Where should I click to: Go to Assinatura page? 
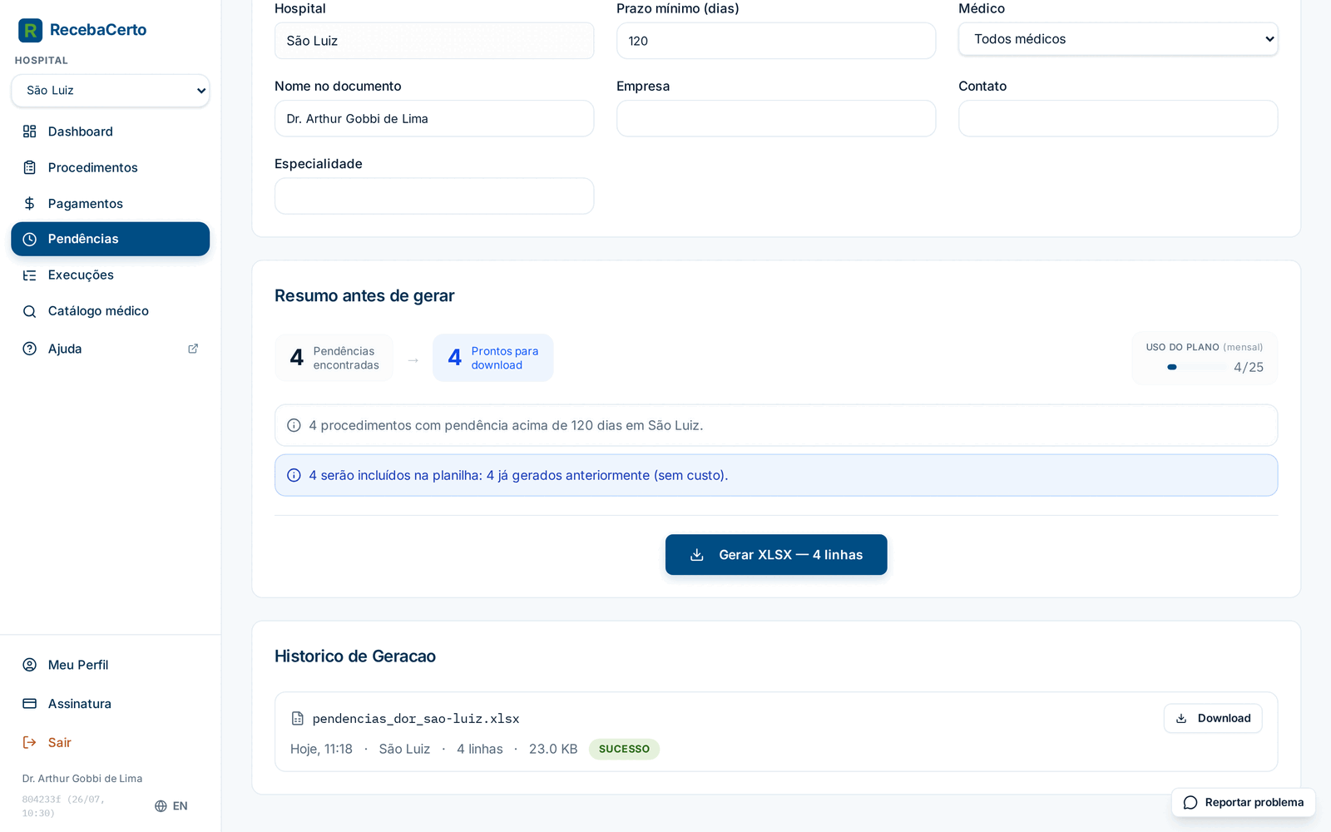(111, 704)
